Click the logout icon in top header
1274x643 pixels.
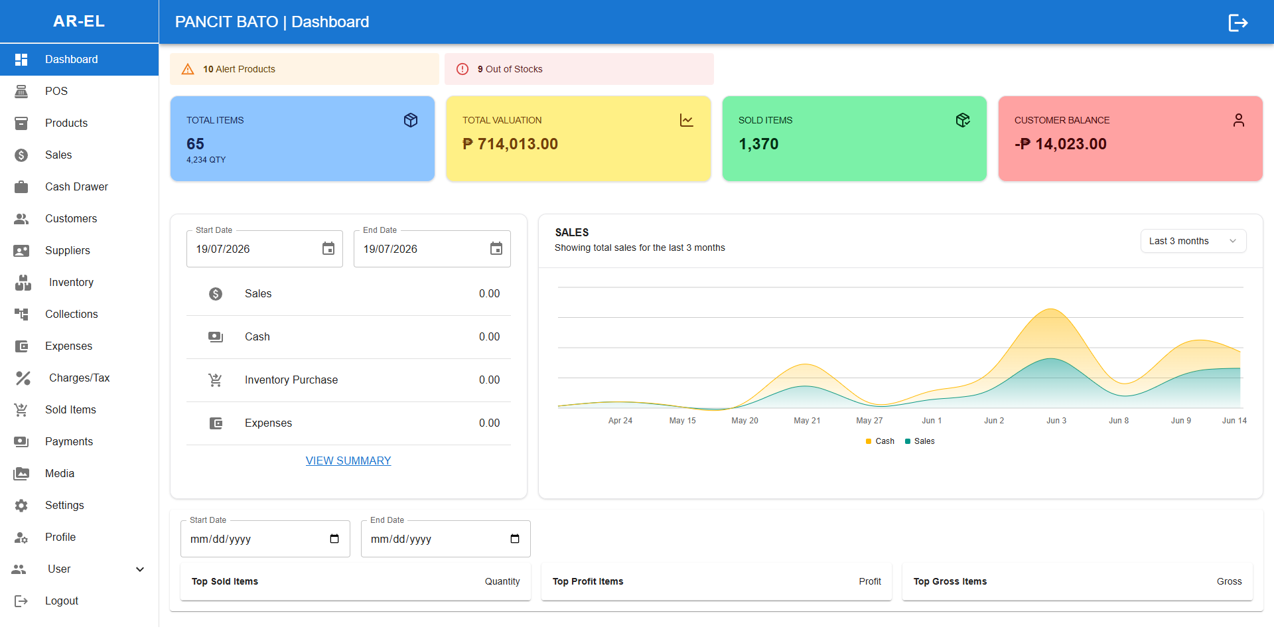point(1238,23)
